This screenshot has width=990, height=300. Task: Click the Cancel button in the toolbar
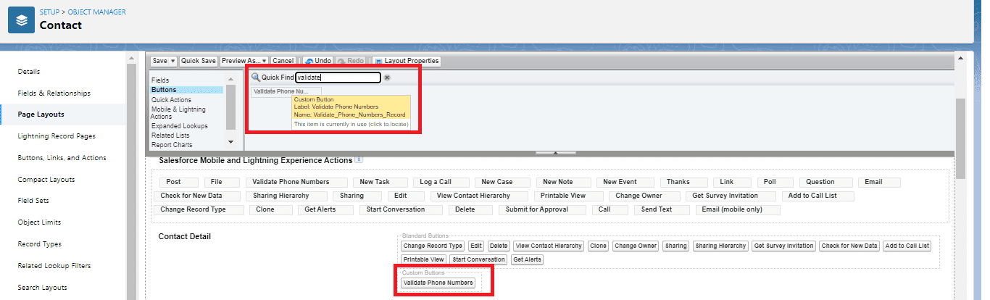283,61
